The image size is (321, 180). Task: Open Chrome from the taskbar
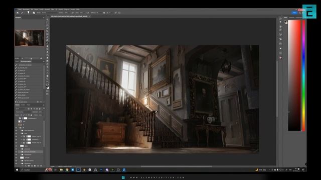tap(67, 169)
